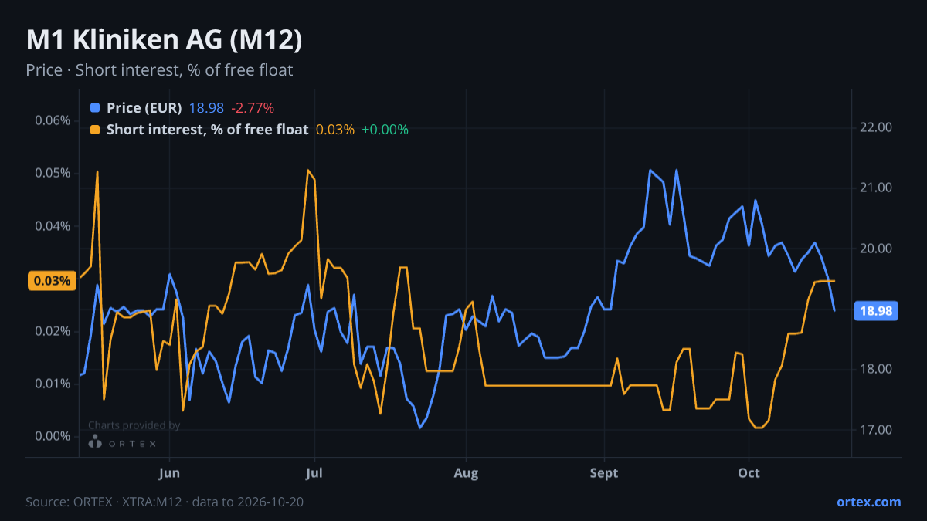Click the ORTEX logo icon in chart

tap(95, 442)
